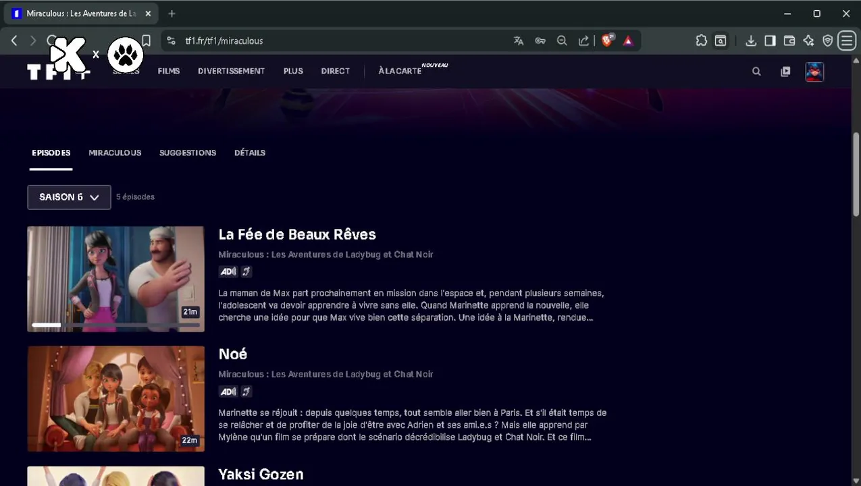Switch to the Miraculous tab

coord(115,153)
